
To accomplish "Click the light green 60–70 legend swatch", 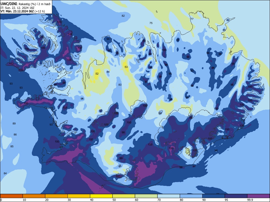I will pos(146,196).
